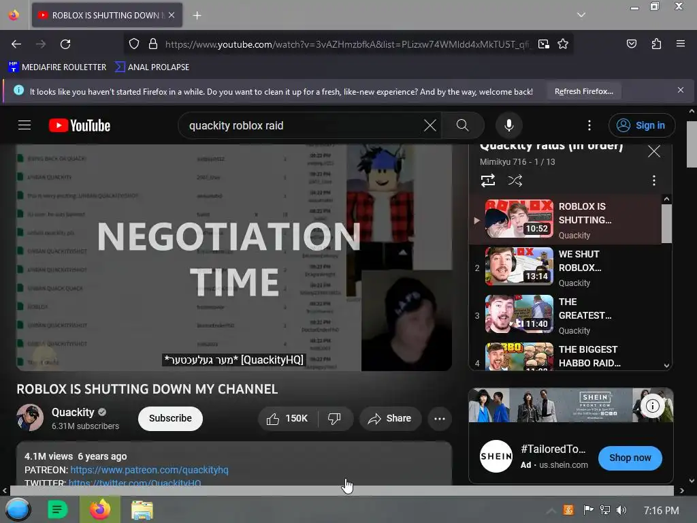This screenshot has height=523, width=697.
Task: Open the Save to Pocket icon
Action: pos(631,44)
